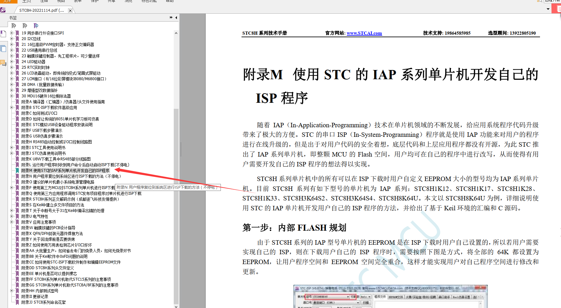Open the 共享 menu
This screenshot has width=561, height=308.
point(111,1)
